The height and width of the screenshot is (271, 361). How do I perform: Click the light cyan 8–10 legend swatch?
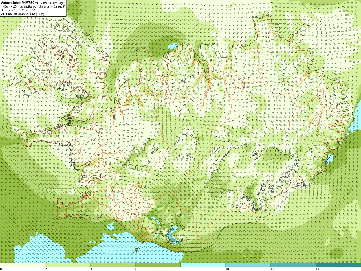click(203, 265)
